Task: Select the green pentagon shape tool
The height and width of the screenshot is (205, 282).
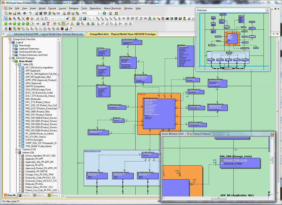Action: tap(19, 24)
